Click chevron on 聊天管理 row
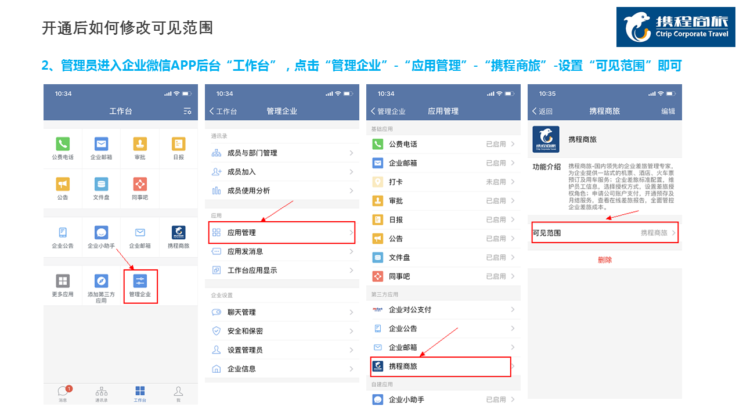Screen dimensions: 743x418 351,312
